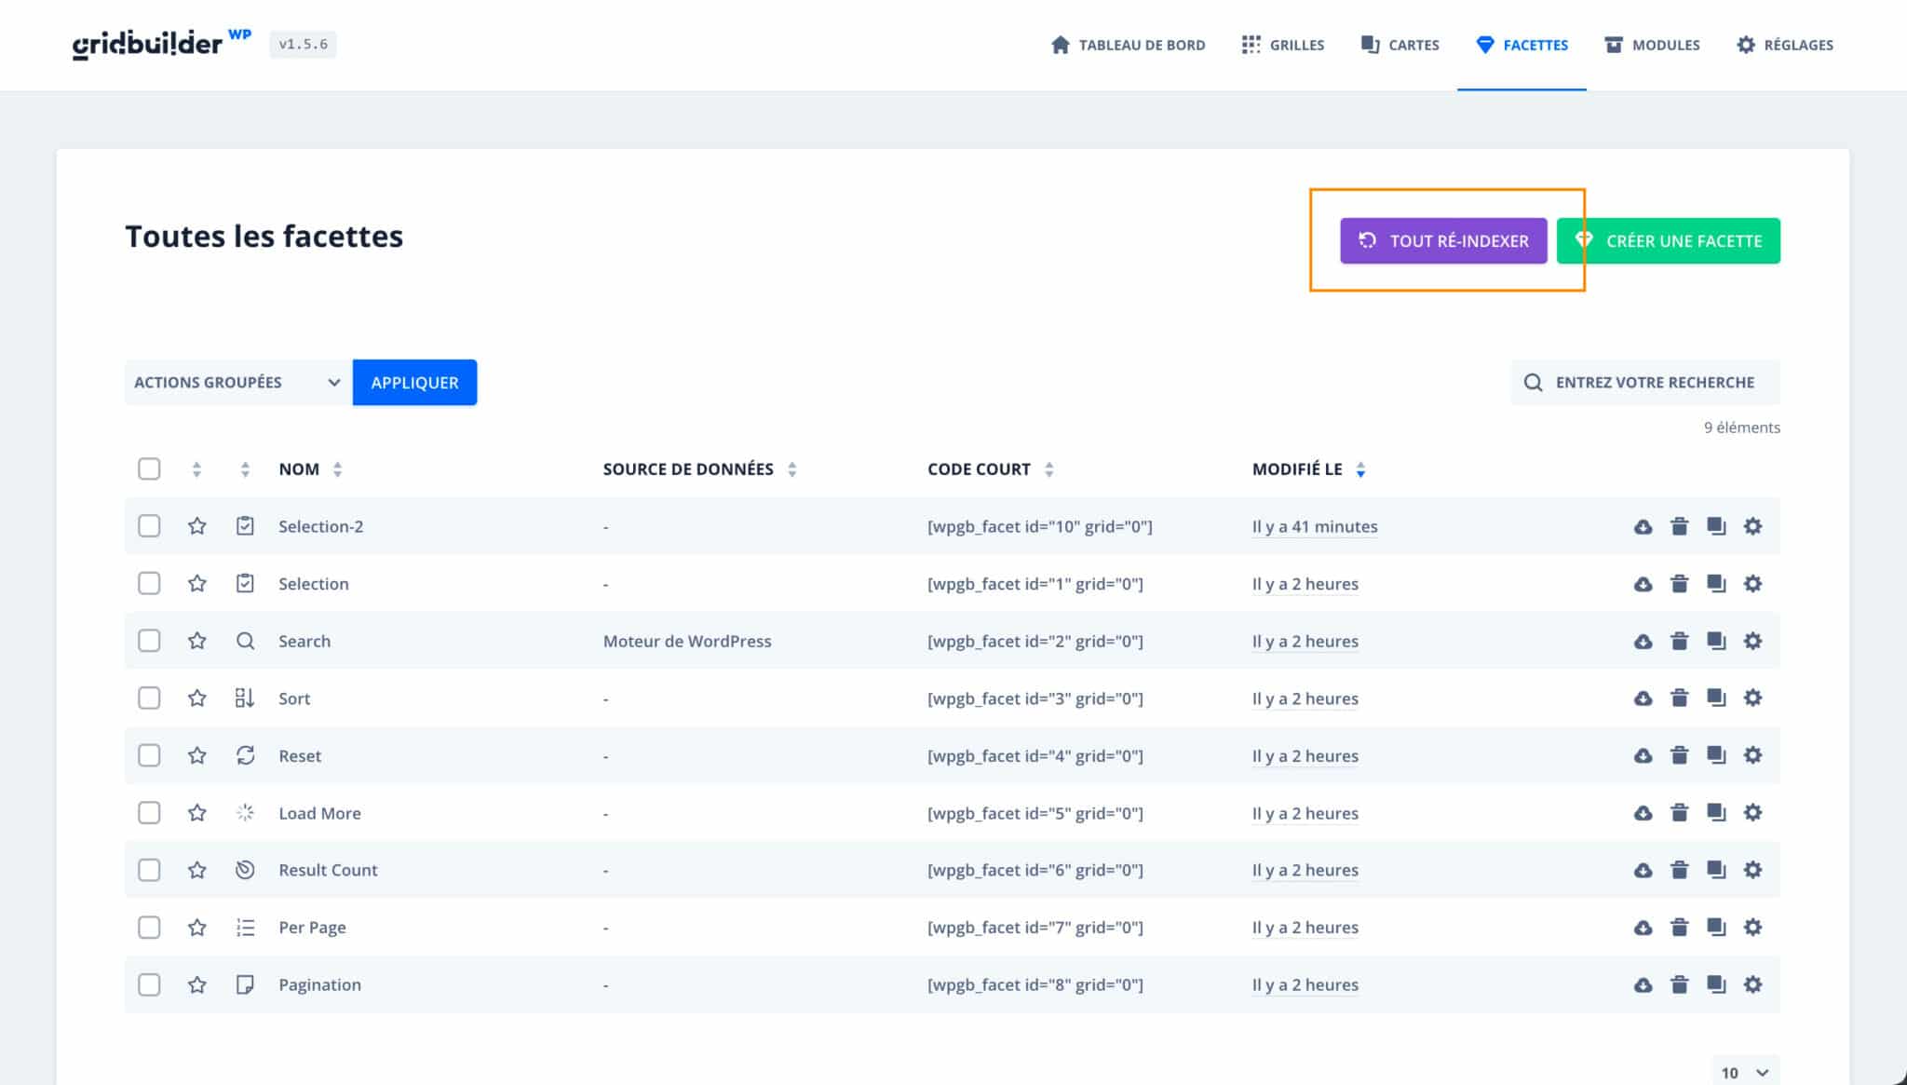Click the trash icon for Selection-2 row
The height and width of the screenshot is (1085, 1907).
tap(1679, 526)
